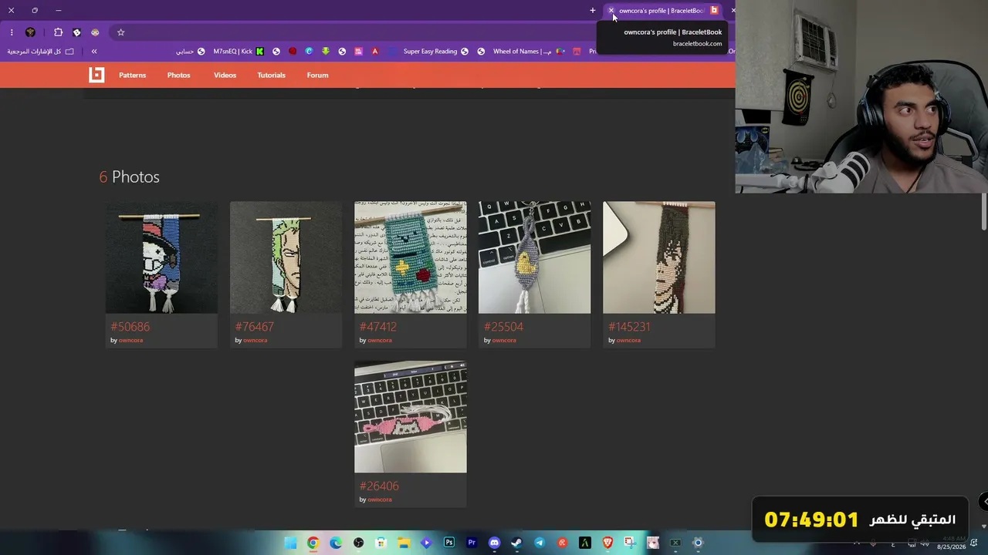Open the Windows Start menu
The width and height of the screenshot is (988, 555).
(290, 543)
